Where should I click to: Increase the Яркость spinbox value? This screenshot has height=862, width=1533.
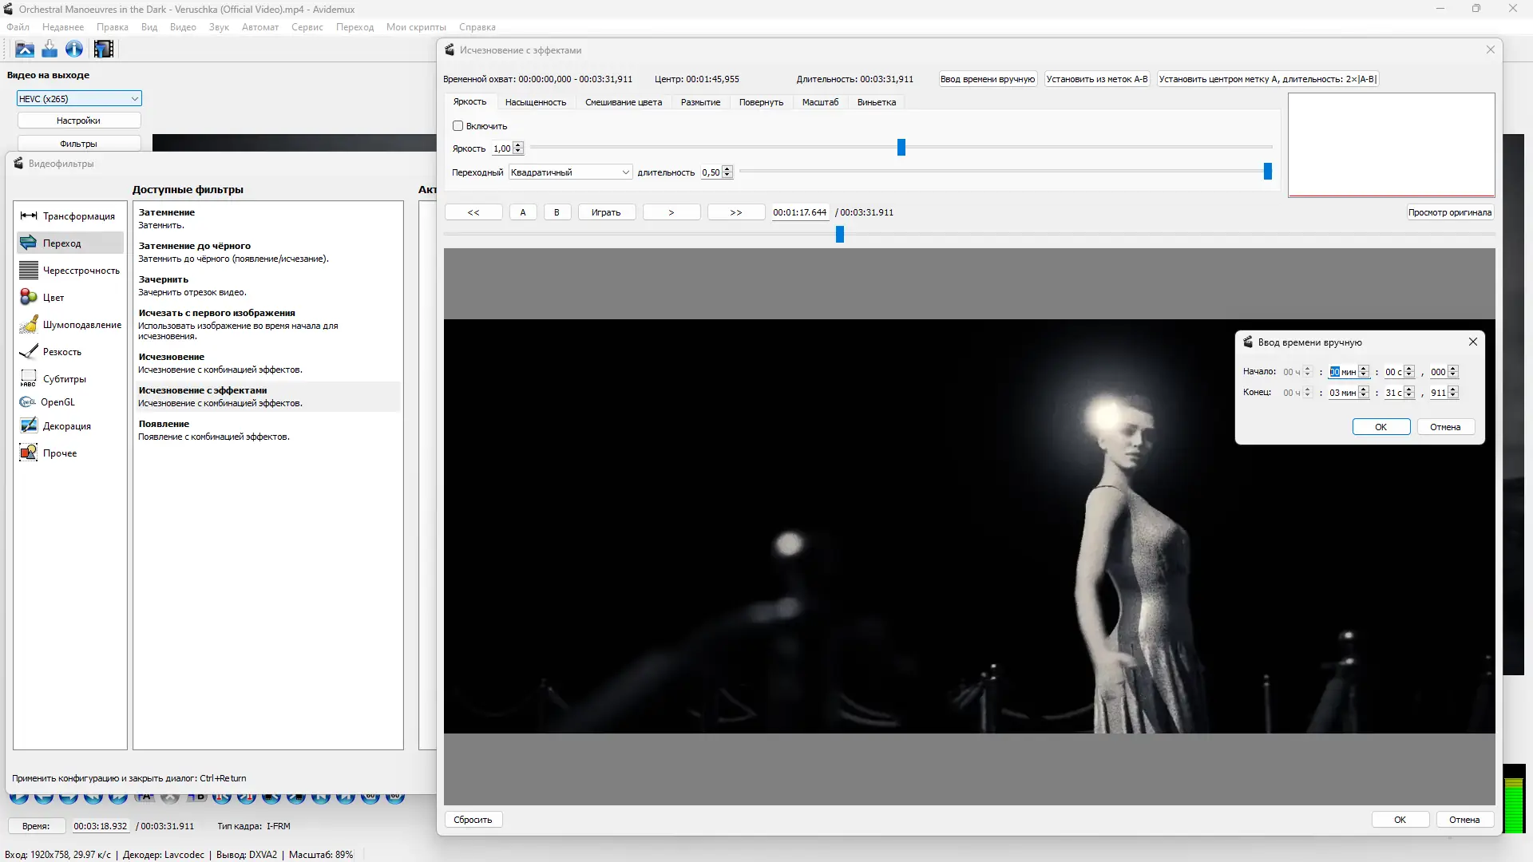coord(518,145)
